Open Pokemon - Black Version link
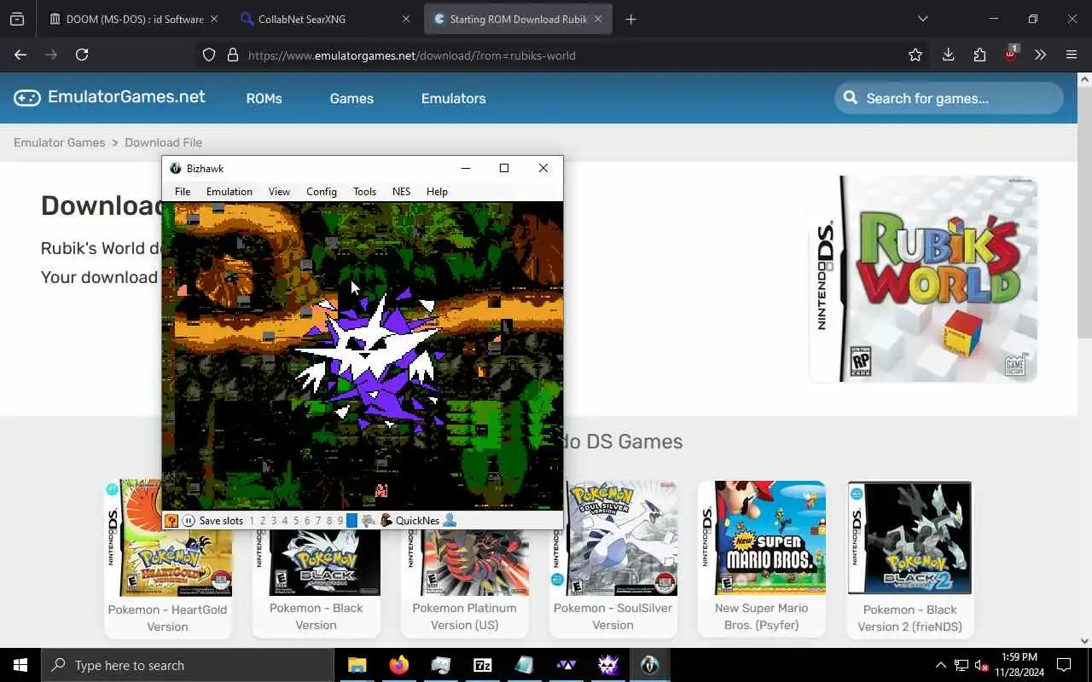 [x=316, y=616]
